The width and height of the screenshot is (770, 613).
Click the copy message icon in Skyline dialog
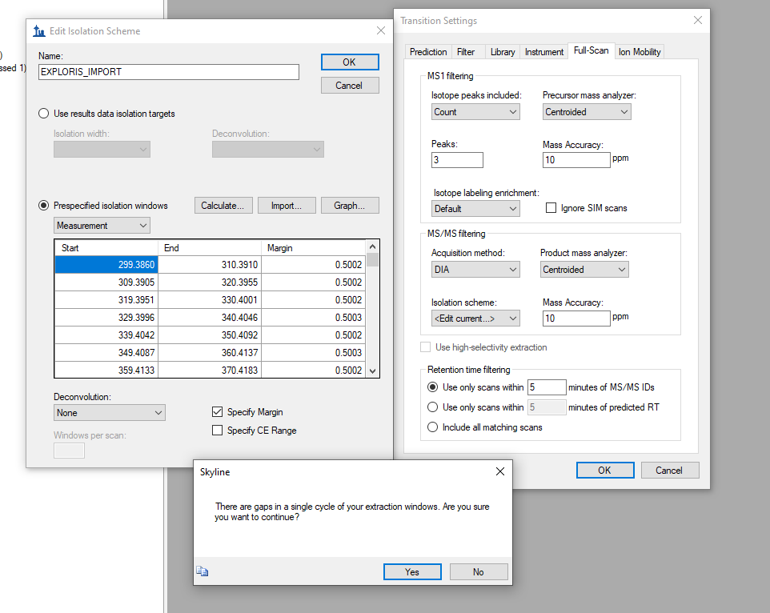pos(202,571)
